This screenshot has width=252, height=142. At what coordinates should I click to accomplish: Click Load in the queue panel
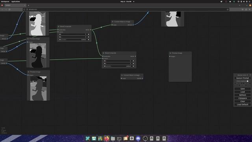(x=243, y=92)
